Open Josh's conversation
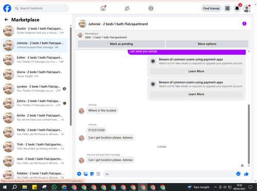Viewport: 257px width, 191px height. point(34,161)
